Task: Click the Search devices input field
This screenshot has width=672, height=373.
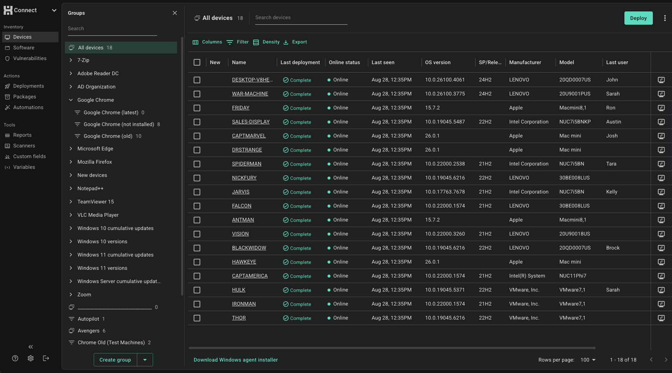Action: tap(301, 18)
